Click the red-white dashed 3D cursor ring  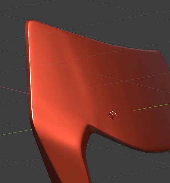[x=113, y=114]
